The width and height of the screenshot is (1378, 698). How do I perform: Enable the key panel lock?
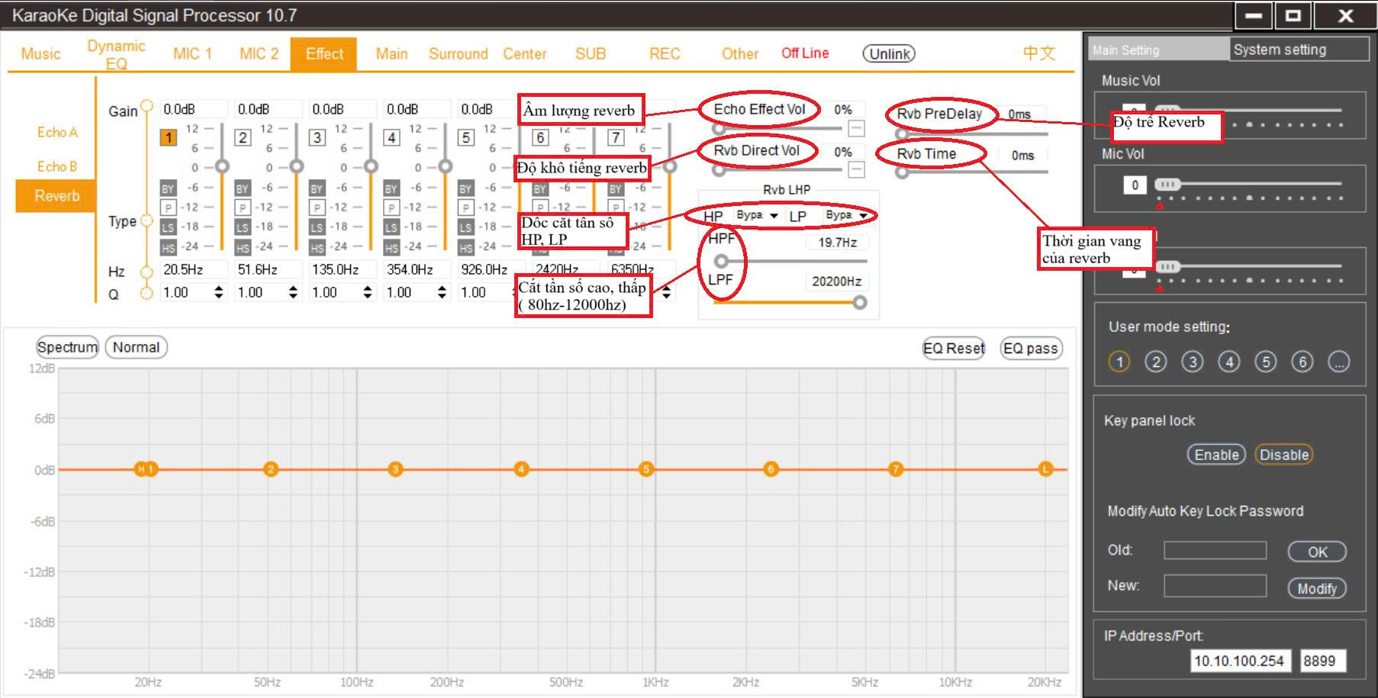point(1216,455)
